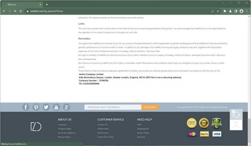Open the Shipping Info link
The image size is (251, 146).
click(143, 129)
